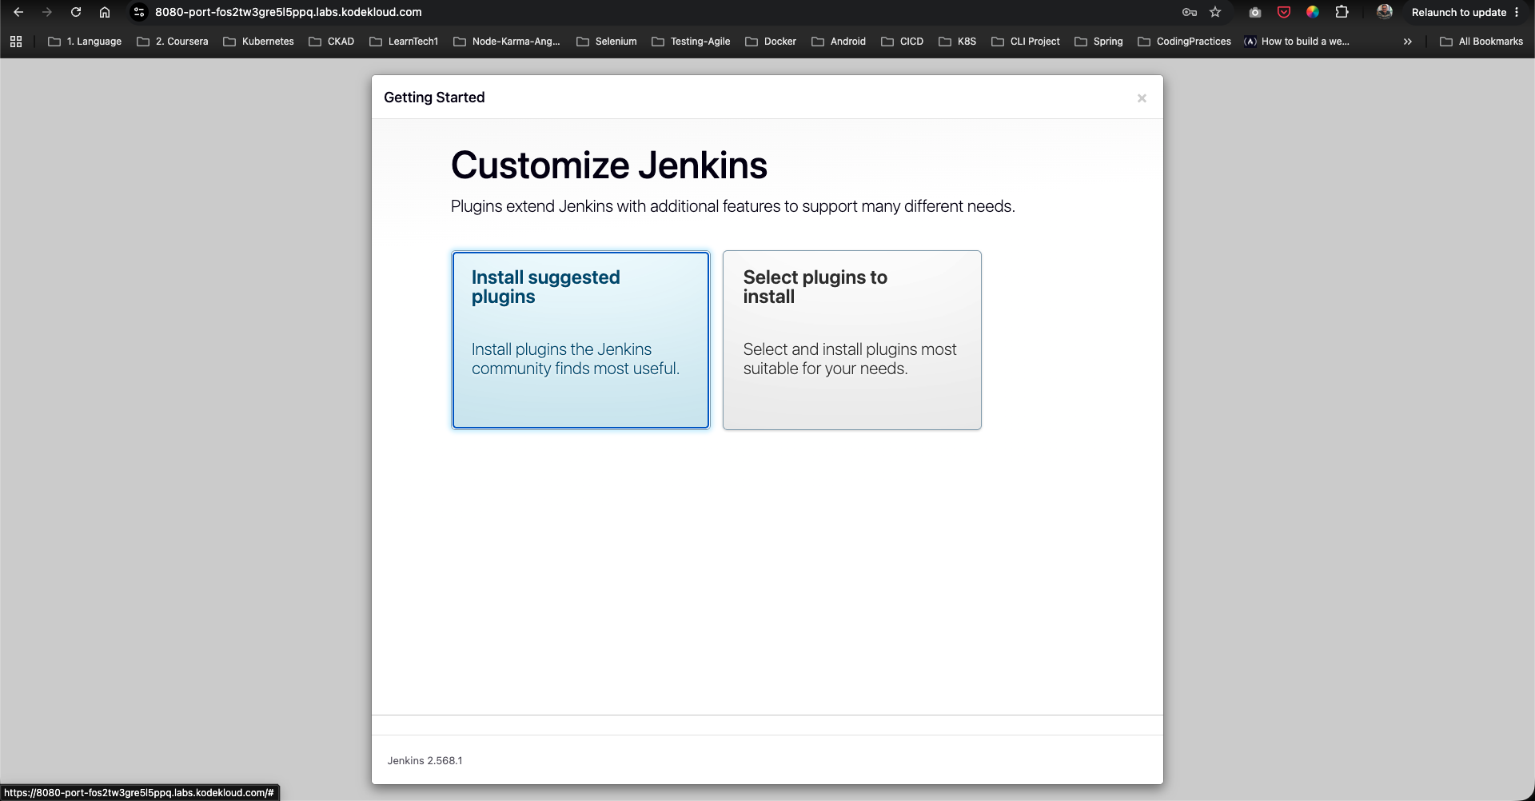Viewport: 1535px width, 801px height.
Task: Choose Select plugins to install
Action: pos(852,340)
